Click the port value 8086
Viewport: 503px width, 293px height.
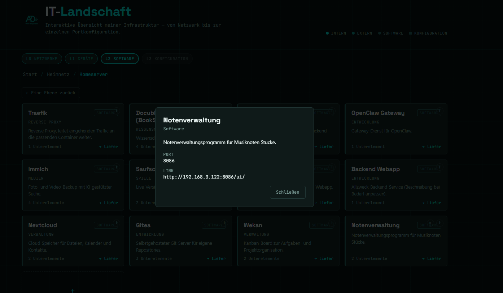click(x=169, y=161)
